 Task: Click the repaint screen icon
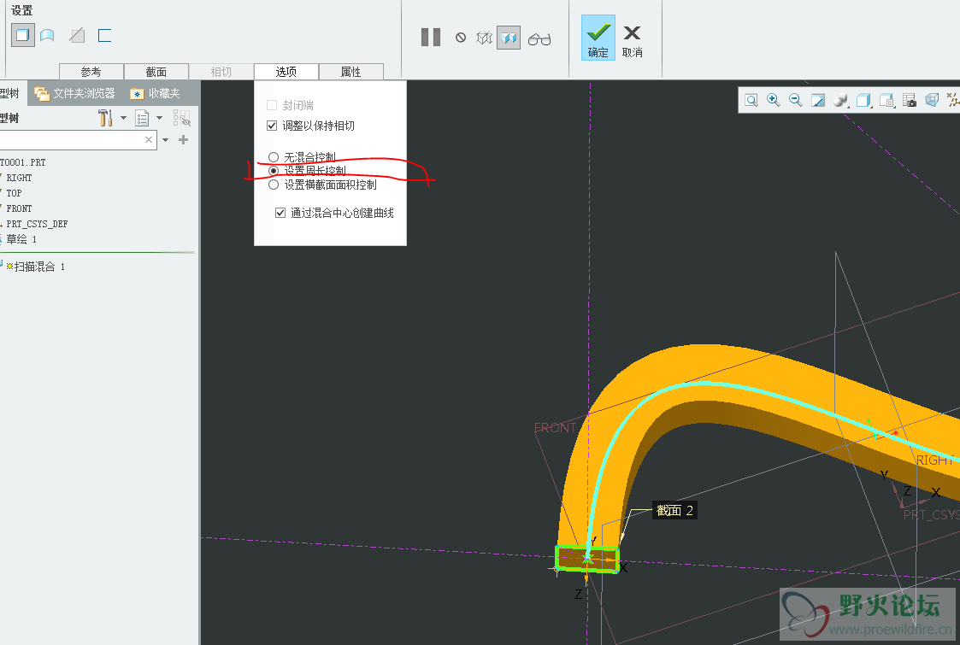click(x=818, y=100)
